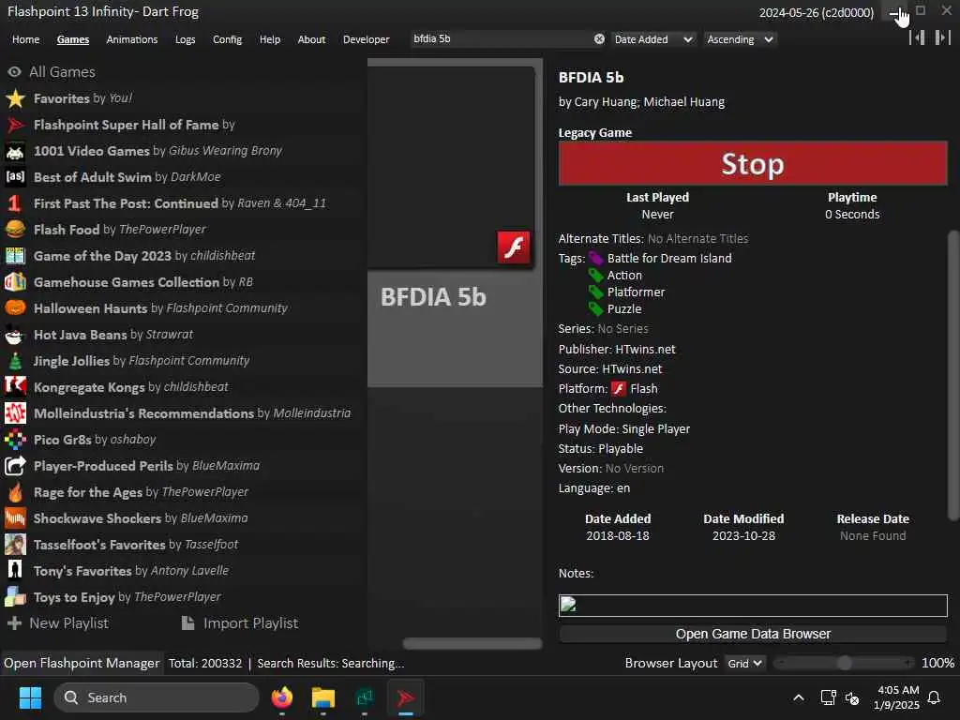This screenshot has width=960, height=720.
Task: Open Firefox from the taskbar
Action: [281, 697]
